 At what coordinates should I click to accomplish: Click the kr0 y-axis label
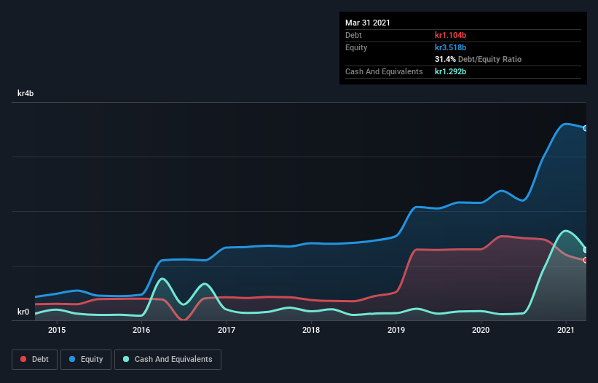point(23,312)
